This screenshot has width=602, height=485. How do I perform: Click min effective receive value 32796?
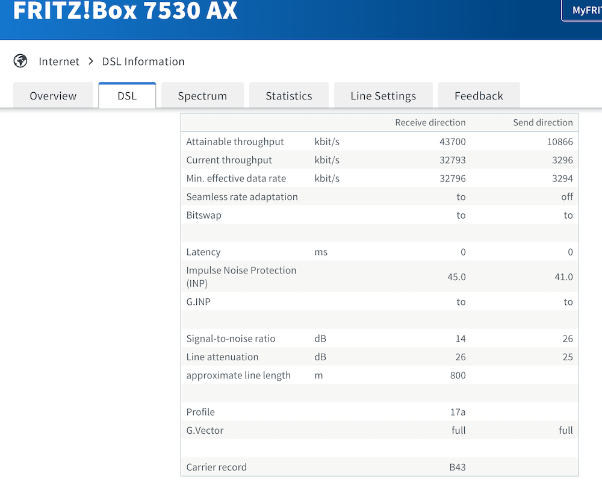[x=452, y=179]
